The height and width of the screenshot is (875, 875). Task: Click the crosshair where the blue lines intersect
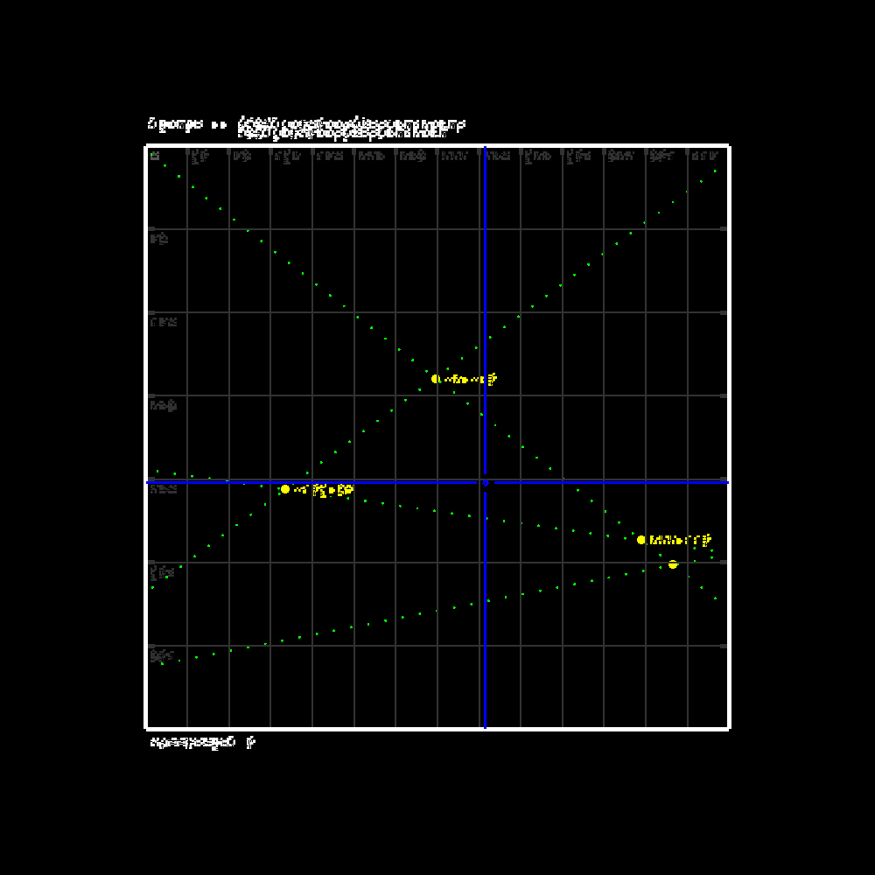(x=486, y=482)
